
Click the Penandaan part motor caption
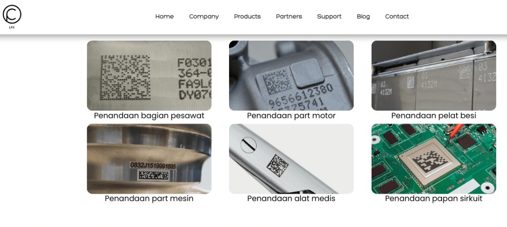(x=291, y=116)
